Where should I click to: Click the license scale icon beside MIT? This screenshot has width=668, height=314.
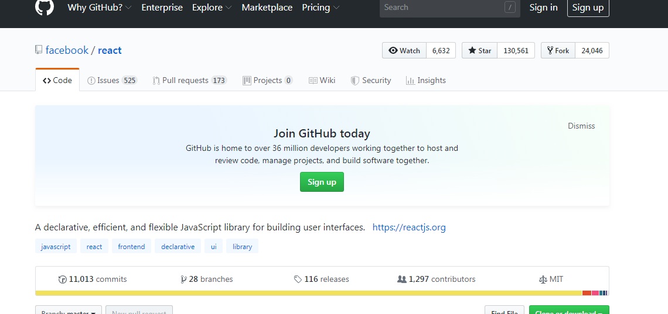tap(543, 279)
